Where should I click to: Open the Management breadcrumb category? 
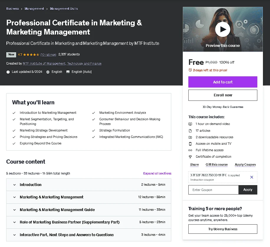point(34,9)
